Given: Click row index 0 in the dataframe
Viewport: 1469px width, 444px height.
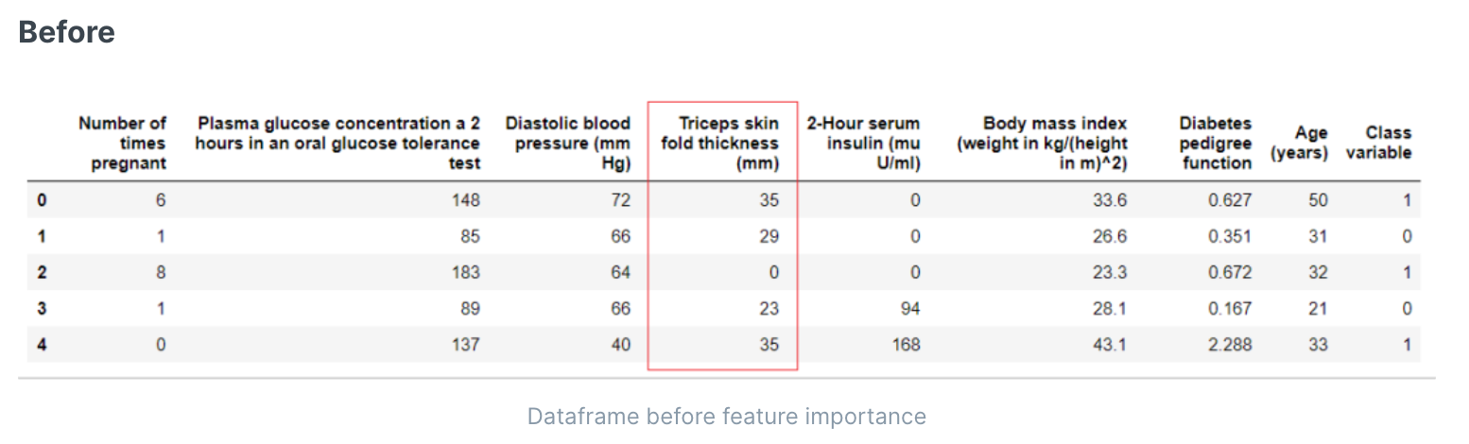Looking at the screenshot, I should click(42, 200).
